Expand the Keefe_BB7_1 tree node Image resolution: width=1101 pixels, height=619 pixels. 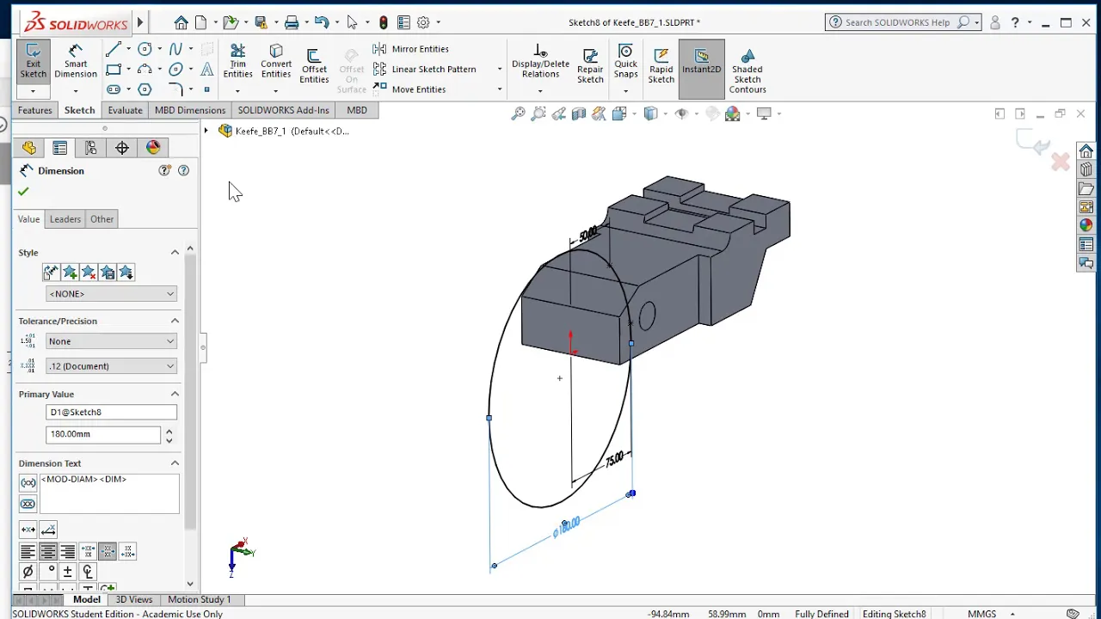coord(206,131)
